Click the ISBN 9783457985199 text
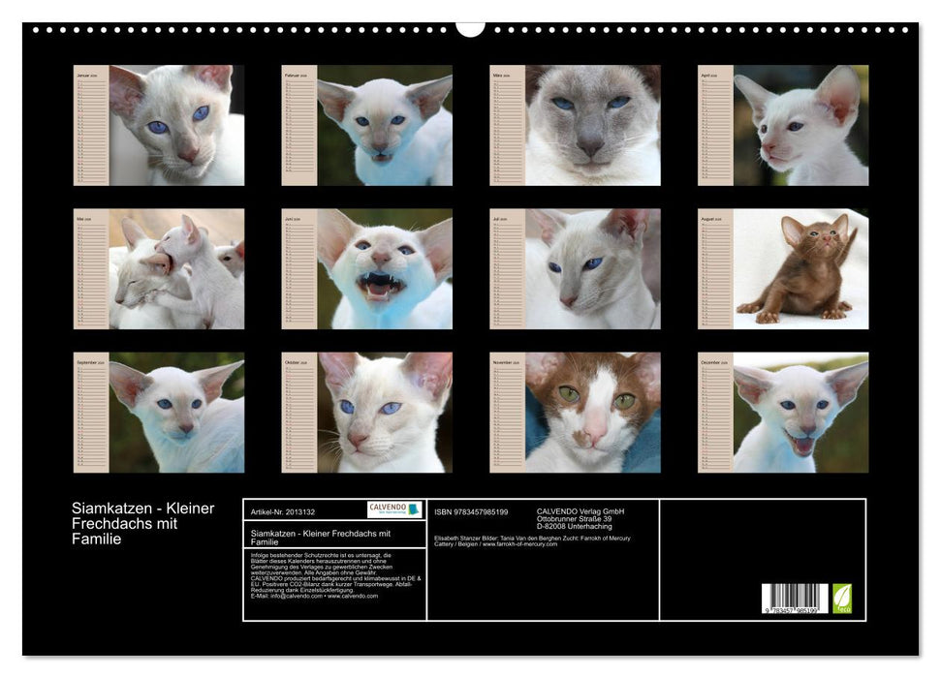The image size is (941, 678). click(471, 511)
